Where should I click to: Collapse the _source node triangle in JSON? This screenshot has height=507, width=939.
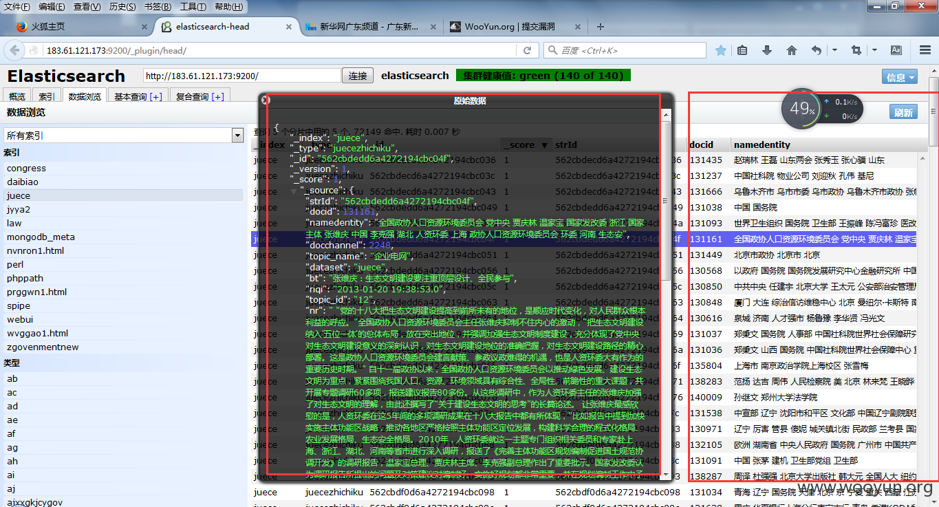(295, 191)
